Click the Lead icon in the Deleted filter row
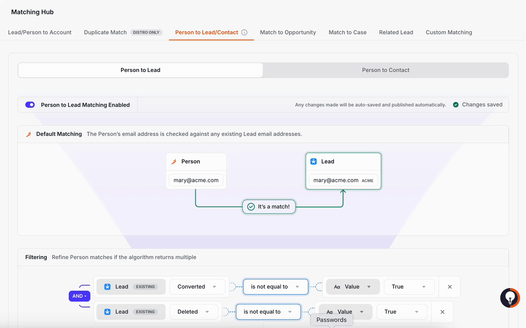526x328 pixels. (107, 312)
